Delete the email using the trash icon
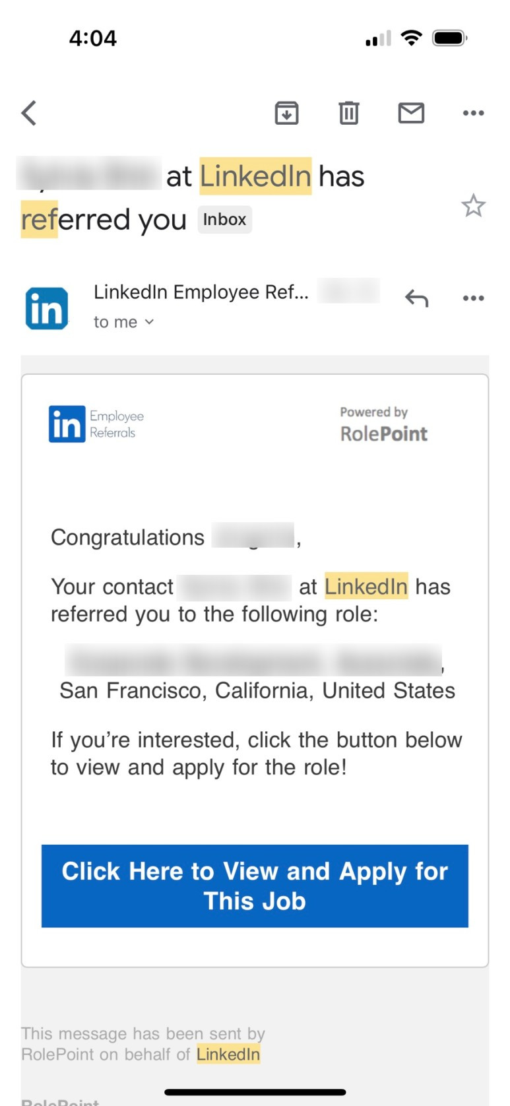Screen dimensions: 510x1106 [349, 113]
